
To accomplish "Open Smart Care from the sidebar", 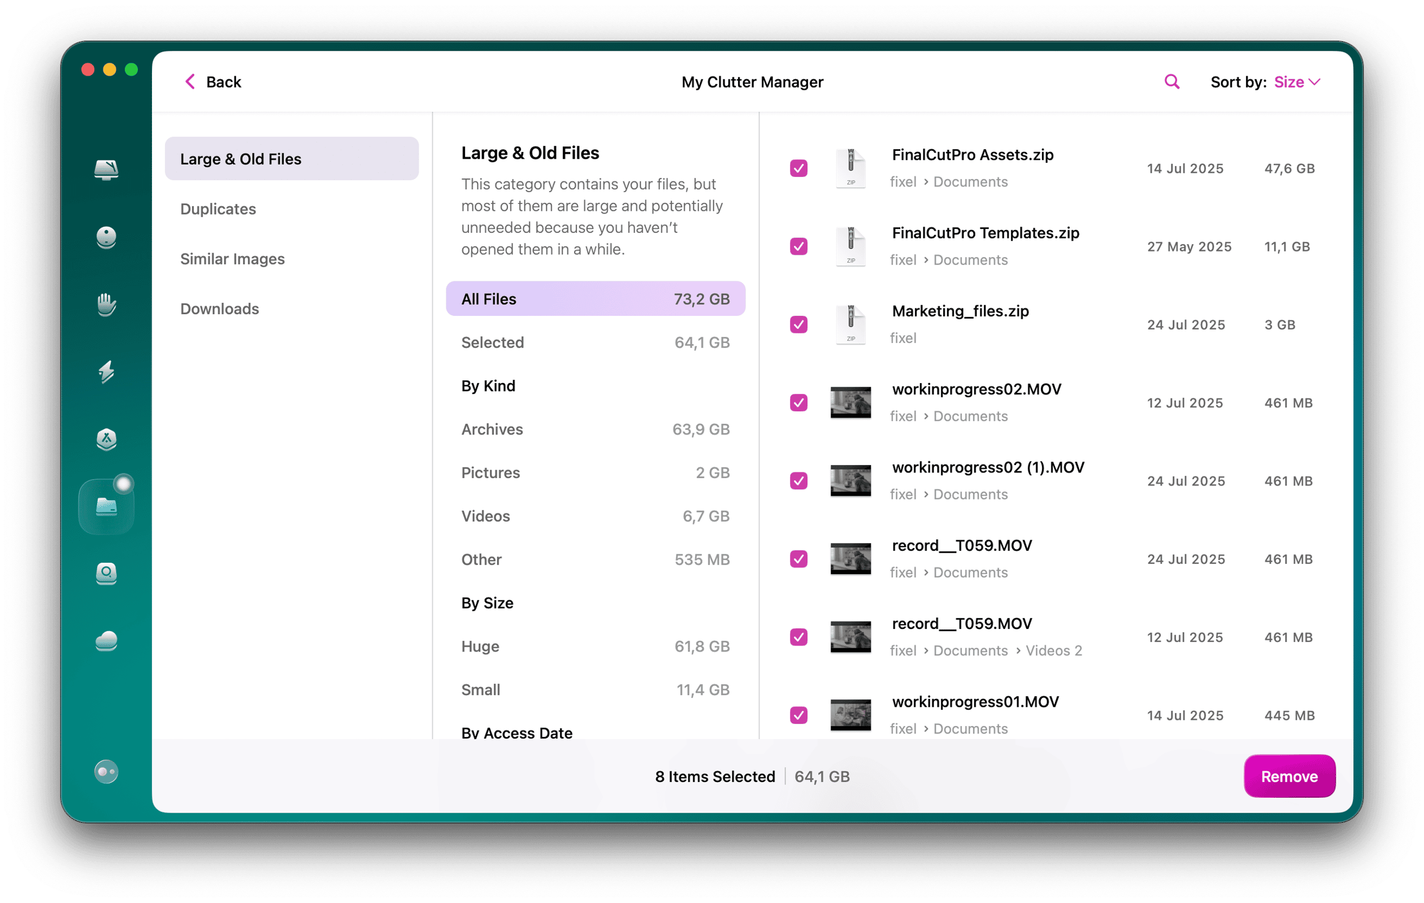I will tap(106, 170).
